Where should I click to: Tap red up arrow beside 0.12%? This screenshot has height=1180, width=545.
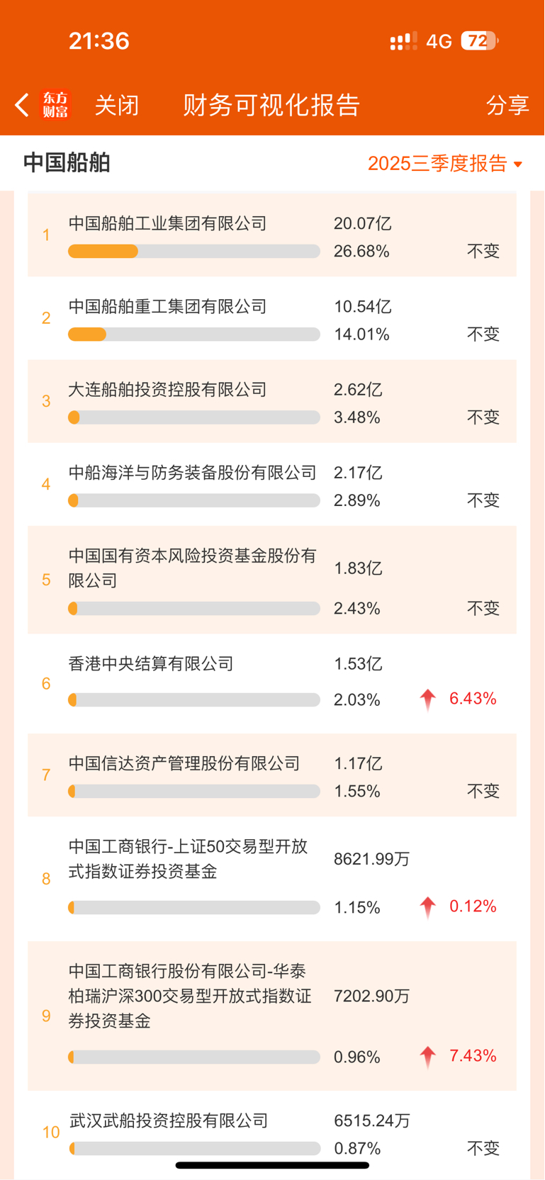[427, 907]
